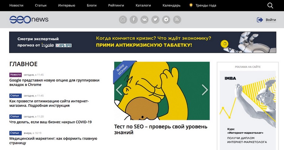The width and height of the screenshot is (284, 150).
Task: Click the 'сегодня, в 11:20' timestamp
Action: tap(34, 116)
